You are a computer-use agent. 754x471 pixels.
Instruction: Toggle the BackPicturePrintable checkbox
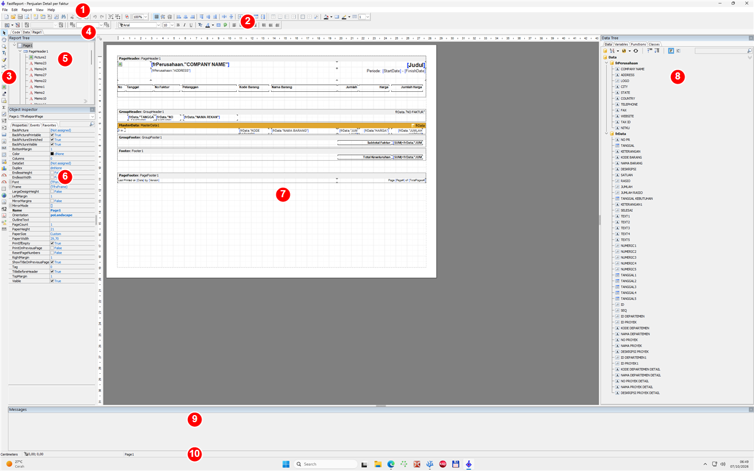pyautogui.click(x=52, y=135)
